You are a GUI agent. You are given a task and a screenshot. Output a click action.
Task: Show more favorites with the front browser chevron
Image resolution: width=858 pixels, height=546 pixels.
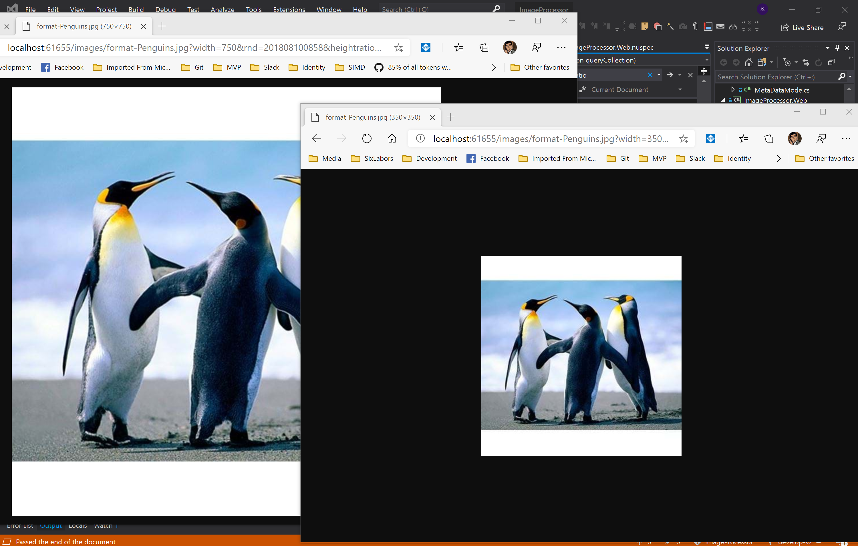pyautogui.click(x=779, y=159)
